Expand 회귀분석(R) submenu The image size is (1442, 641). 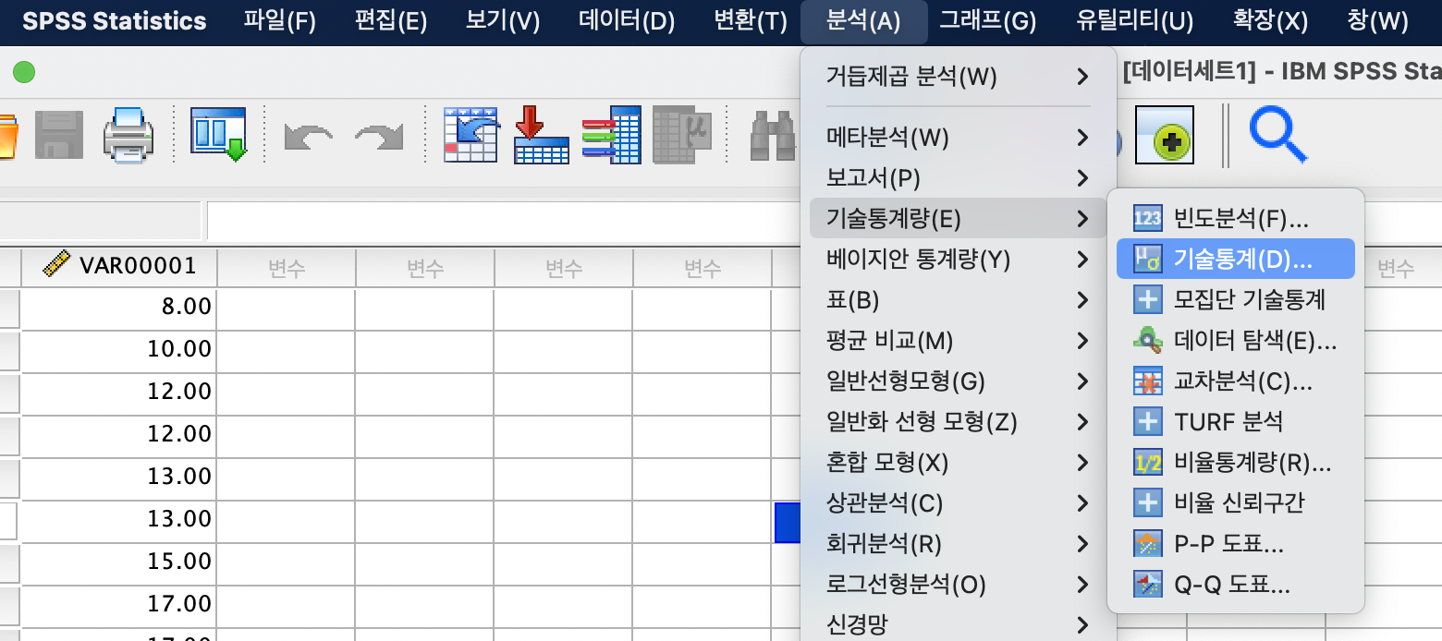959,544
